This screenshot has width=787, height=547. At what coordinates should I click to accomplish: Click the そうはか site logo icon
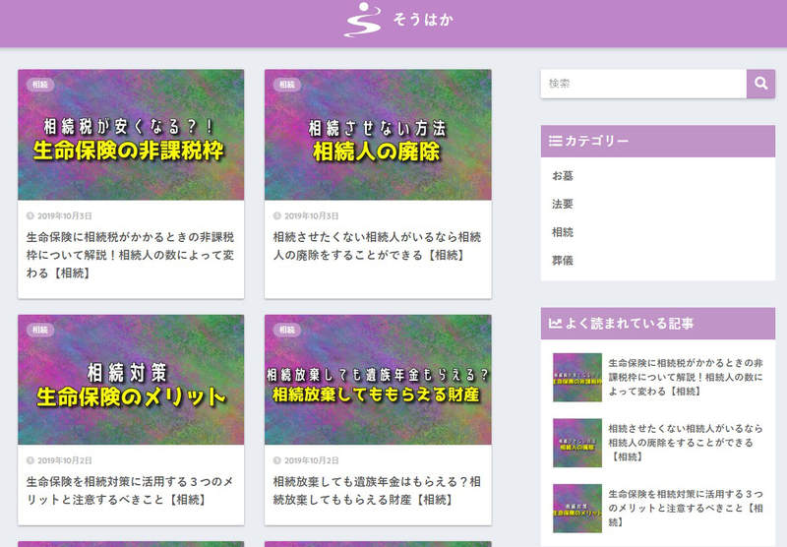coord(362,20)
